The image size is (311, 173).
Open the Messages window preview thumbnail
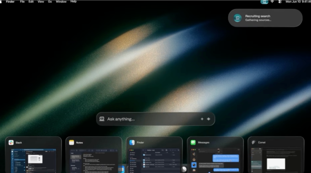pos(215,161)
